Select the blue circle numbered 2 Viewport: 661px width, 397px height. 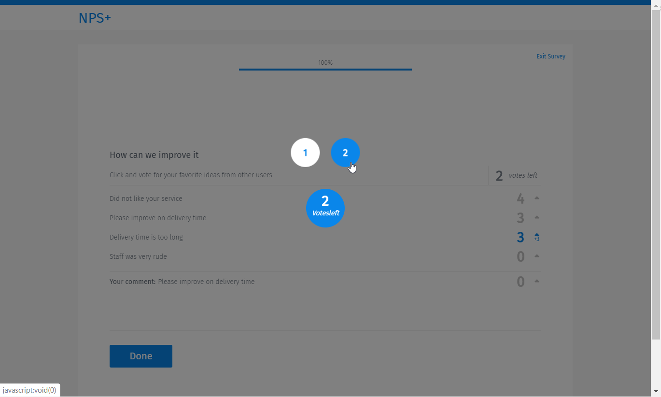coord(345,152)
